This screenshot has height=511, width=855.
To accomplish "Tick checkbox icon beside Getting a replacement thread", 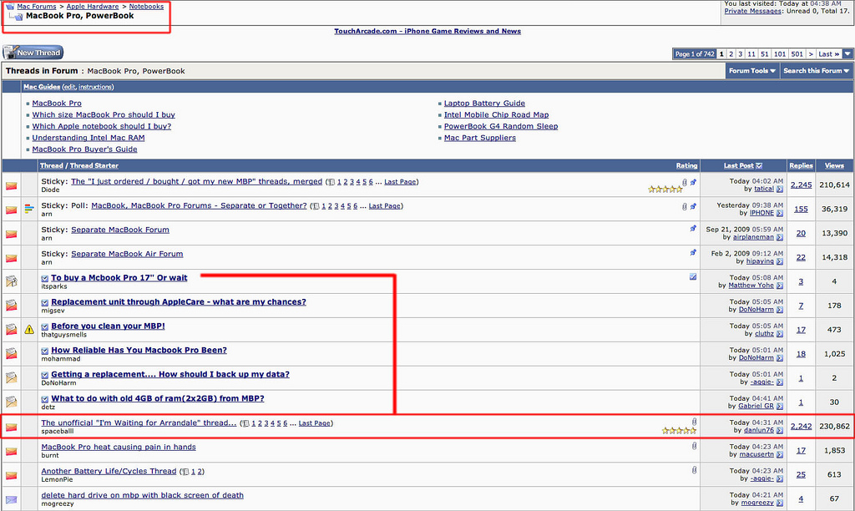I will [45, 375].
